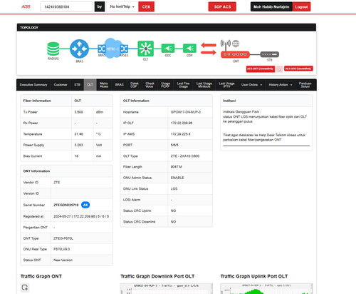The width and height of the screenshot is (356, 294).
Task: Select the OLT tab
Action: coord(90,85)
